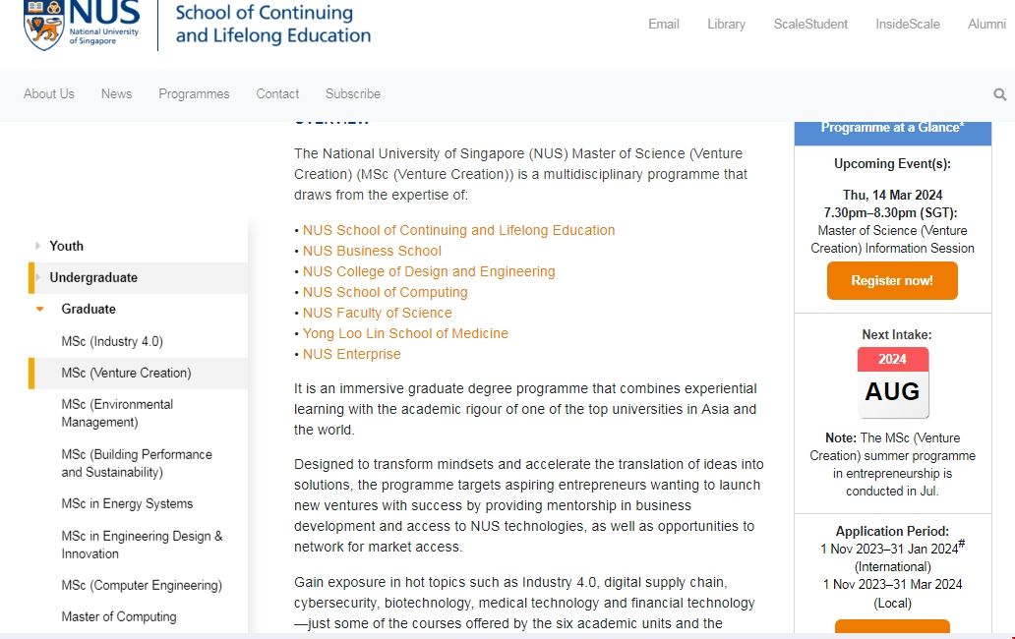Open the search magnifier icon
The image size is (1015, 639).
pos(999,93)
